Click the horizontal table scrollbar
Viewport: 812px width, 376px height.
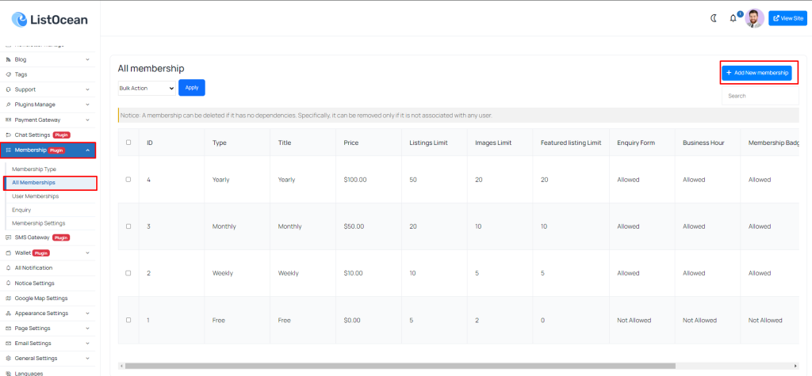[x=400, y=366]
